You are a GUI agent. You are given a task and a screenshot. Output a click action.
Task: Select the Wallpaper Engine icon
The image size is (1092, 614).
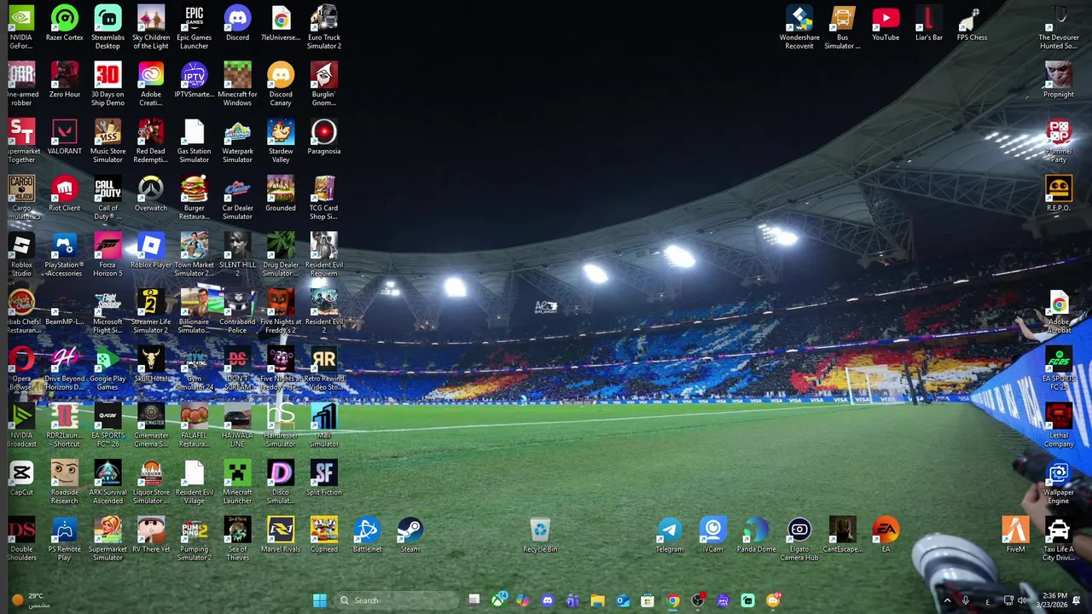pyautogui.click(x=1059, y=483)
